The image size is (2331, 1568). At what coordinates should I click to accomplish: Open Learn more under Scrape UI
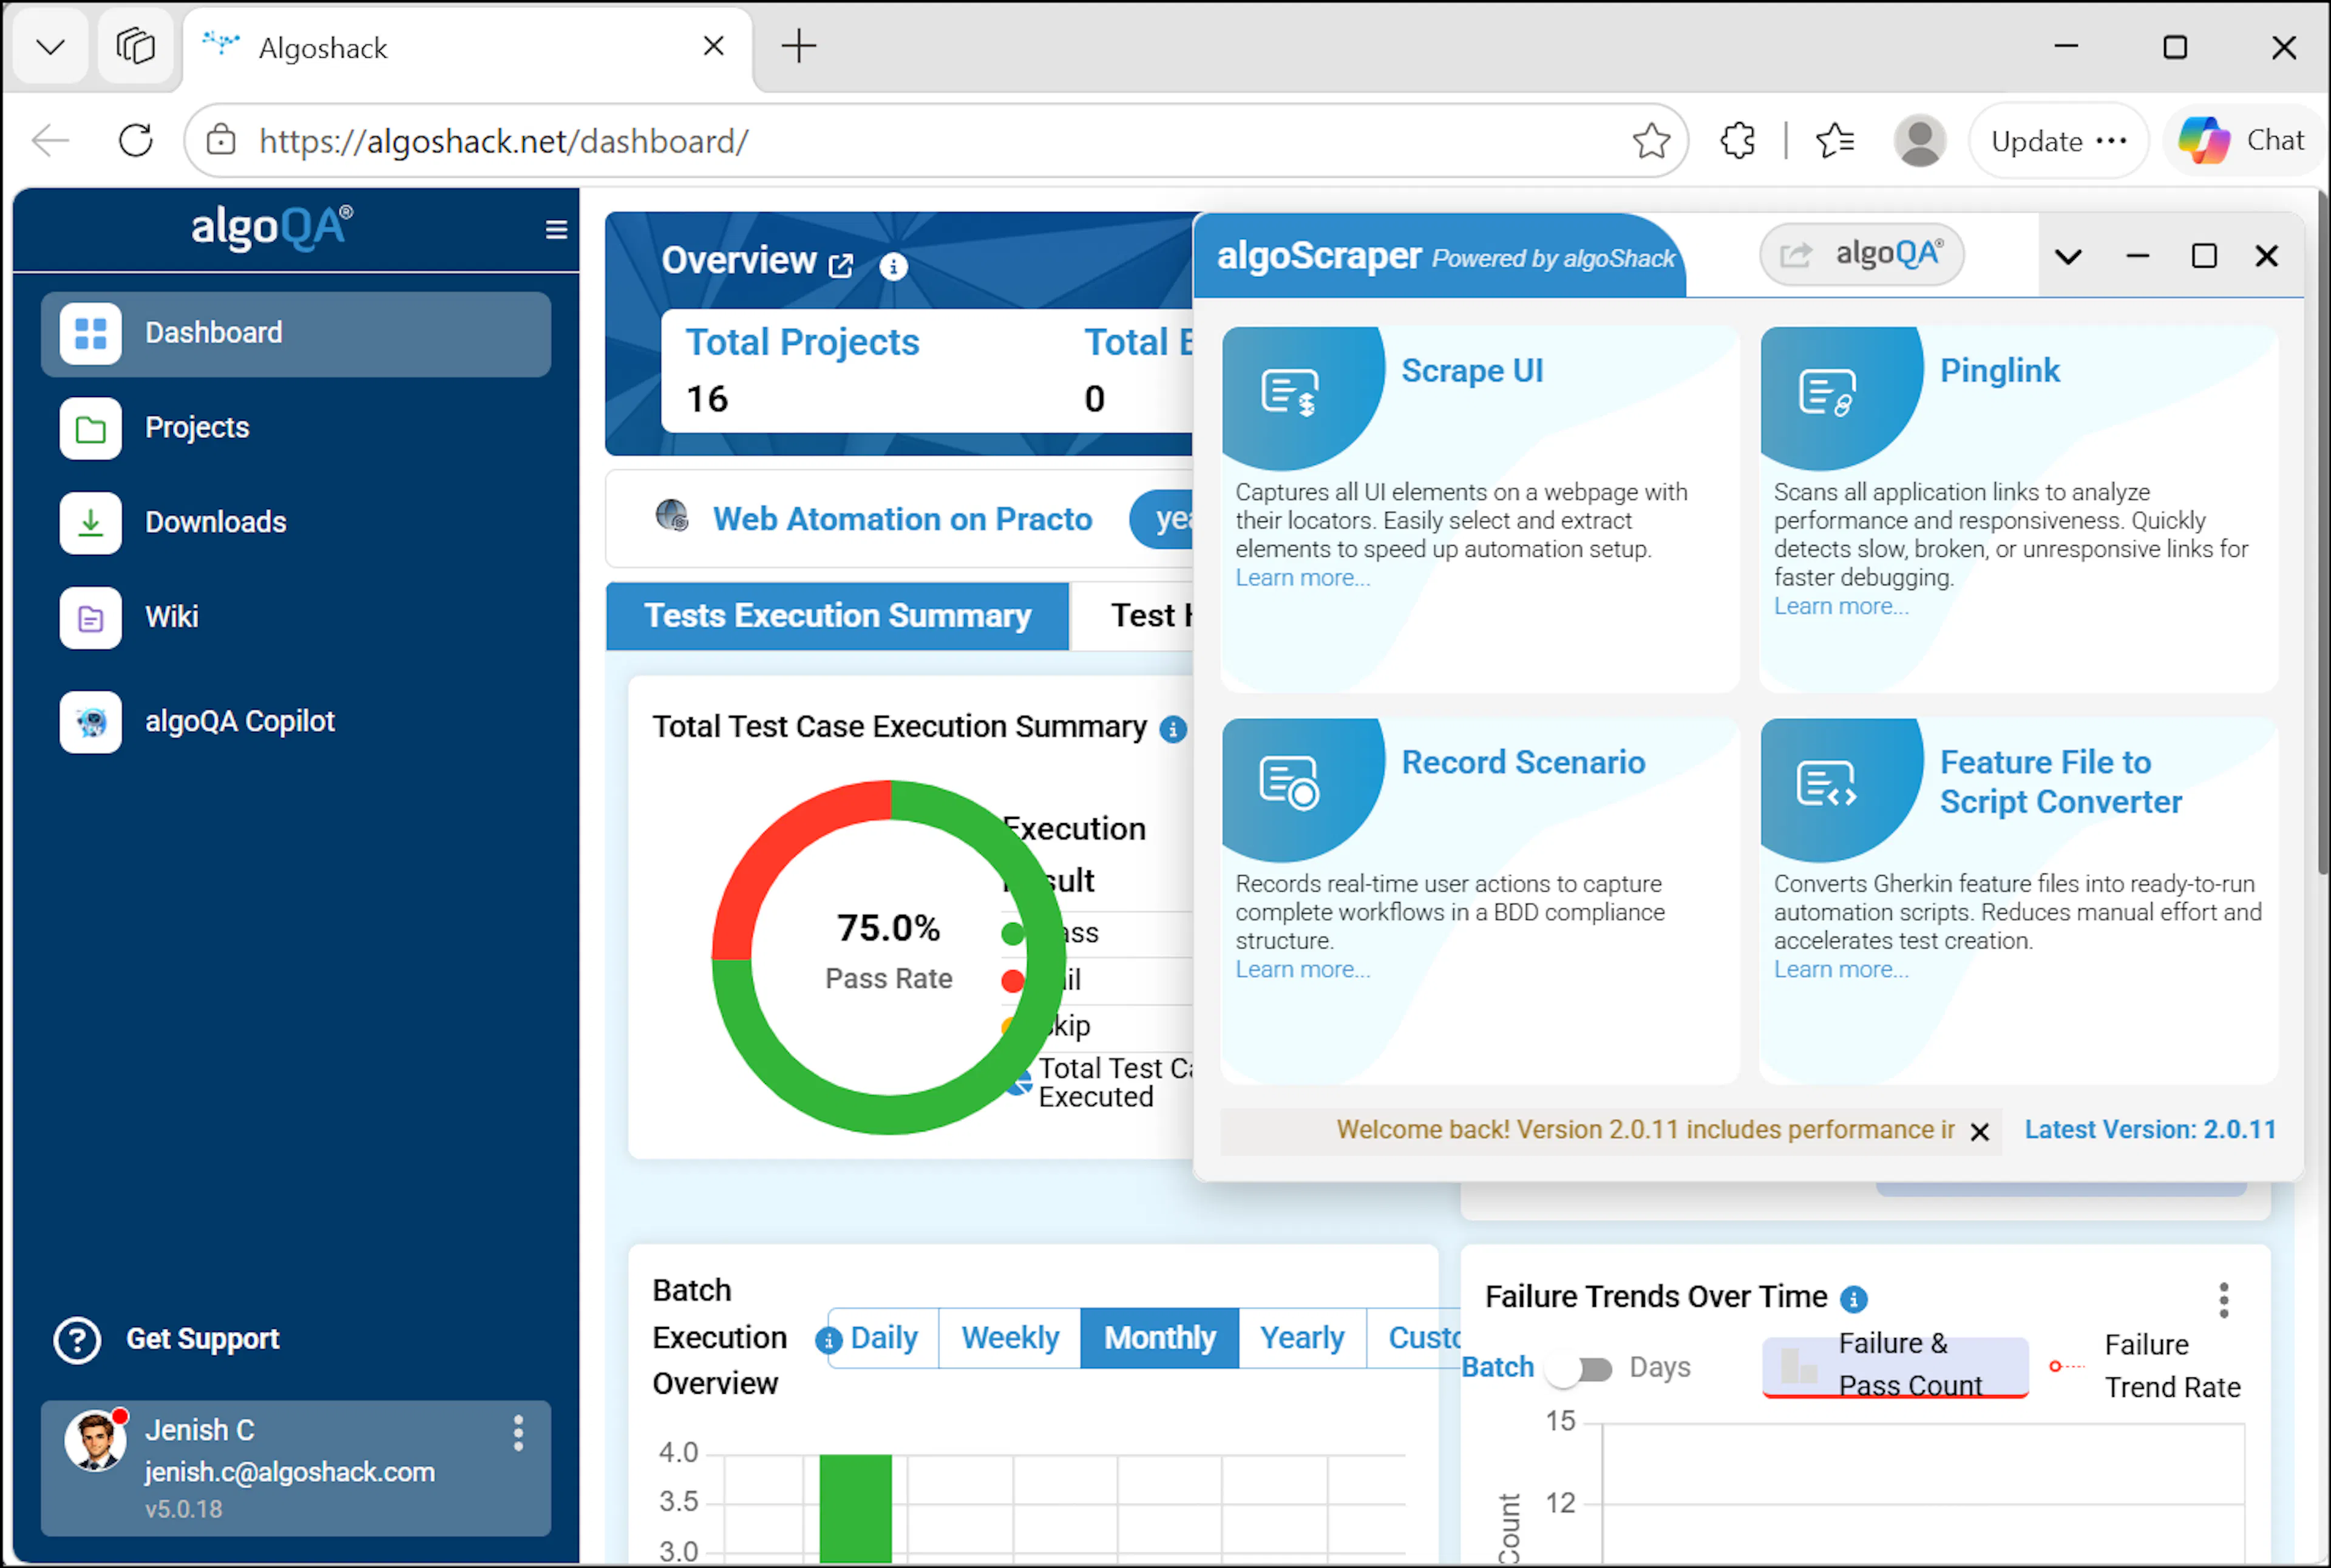point(1303,578)
